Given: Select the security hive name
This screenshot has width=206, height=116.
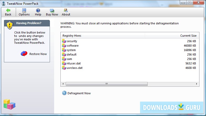Looking at the screenshot, I should [72, 41].
